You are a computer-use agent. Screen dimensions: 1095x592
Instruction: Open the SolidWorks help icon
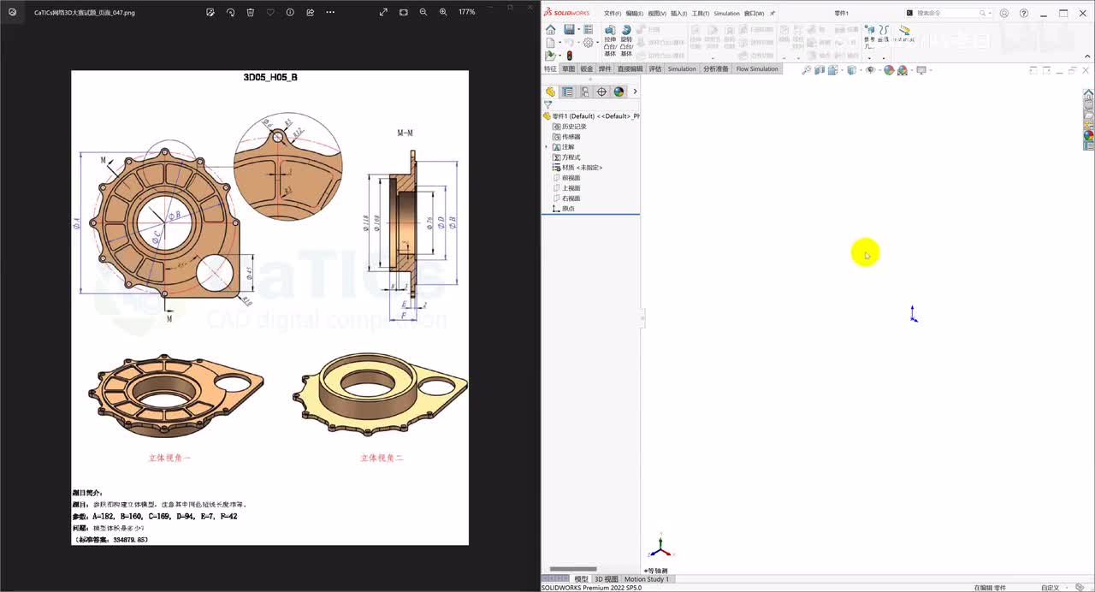click(1024, 13)
